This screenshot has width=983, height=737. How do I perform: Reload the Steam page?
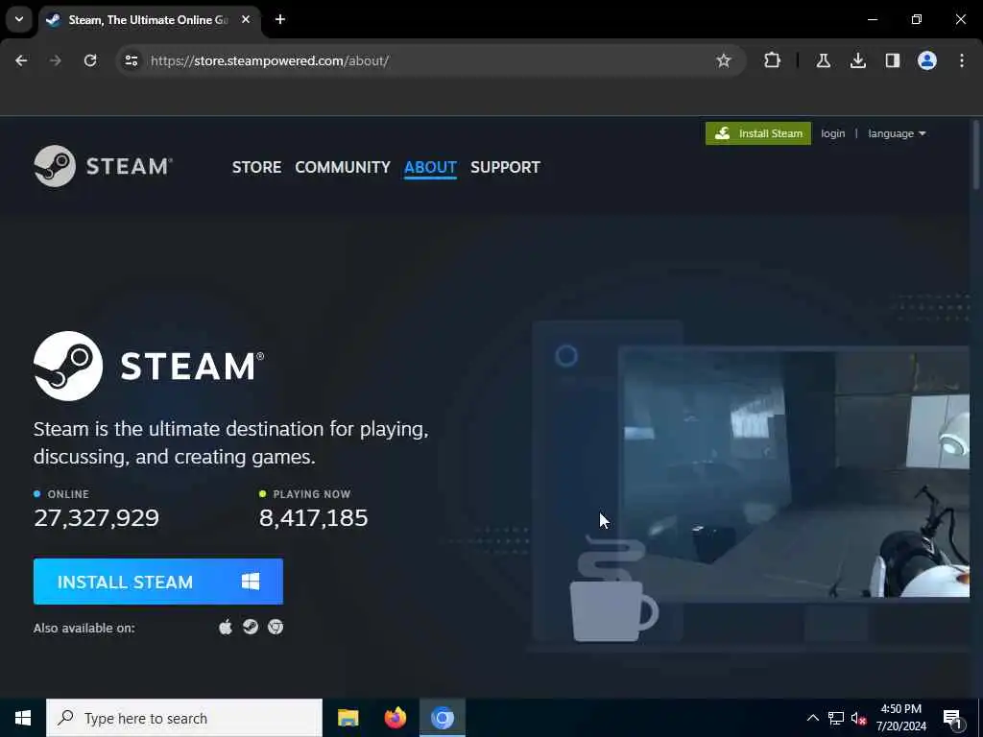click(90, 60)
